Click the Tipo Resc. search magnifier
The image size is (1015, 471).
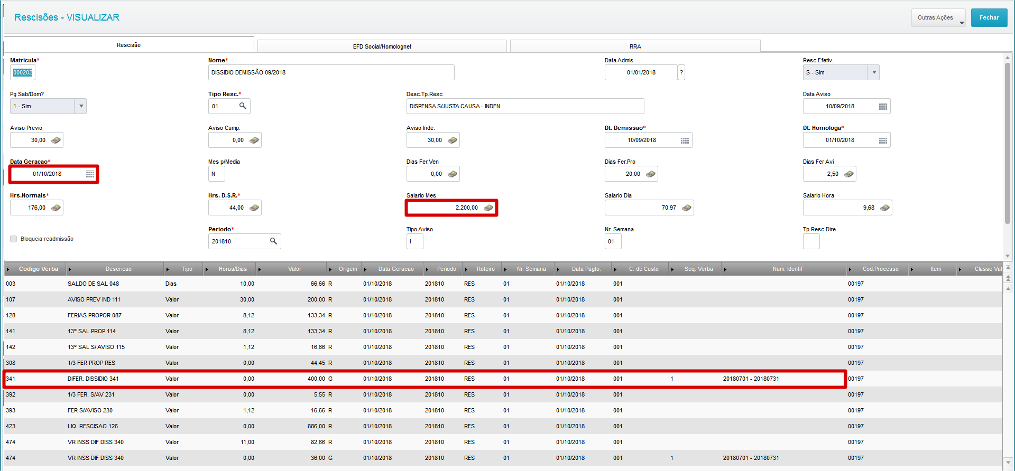[x=243, y=106]
